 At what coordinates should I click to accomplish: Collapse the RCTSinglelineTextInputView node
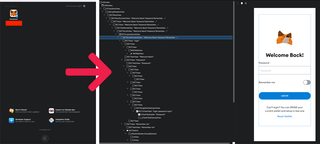pos(132,108)
